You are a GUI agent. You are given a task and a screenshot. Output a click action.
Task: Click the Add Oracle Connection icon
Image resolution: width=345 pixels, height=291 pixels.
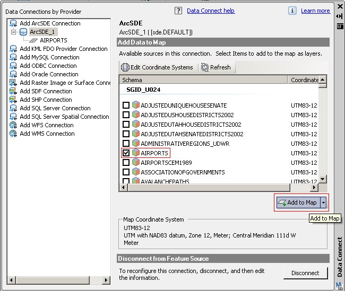coord(13,74)
